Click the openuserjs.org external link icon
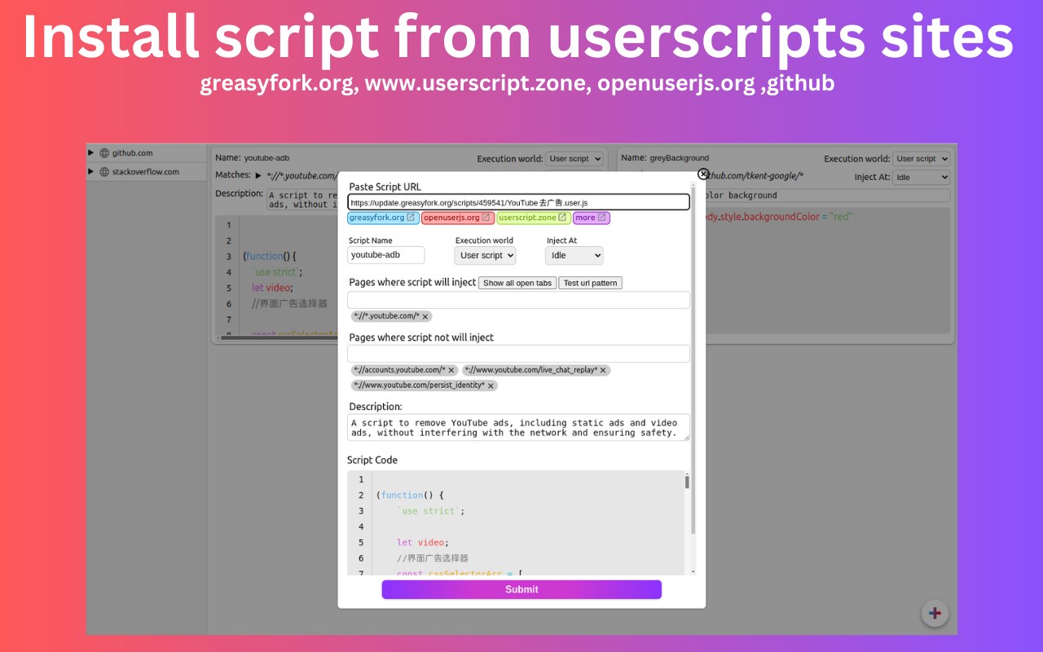This screenshot has height=652, width=1043. click(x=486, y=218)
